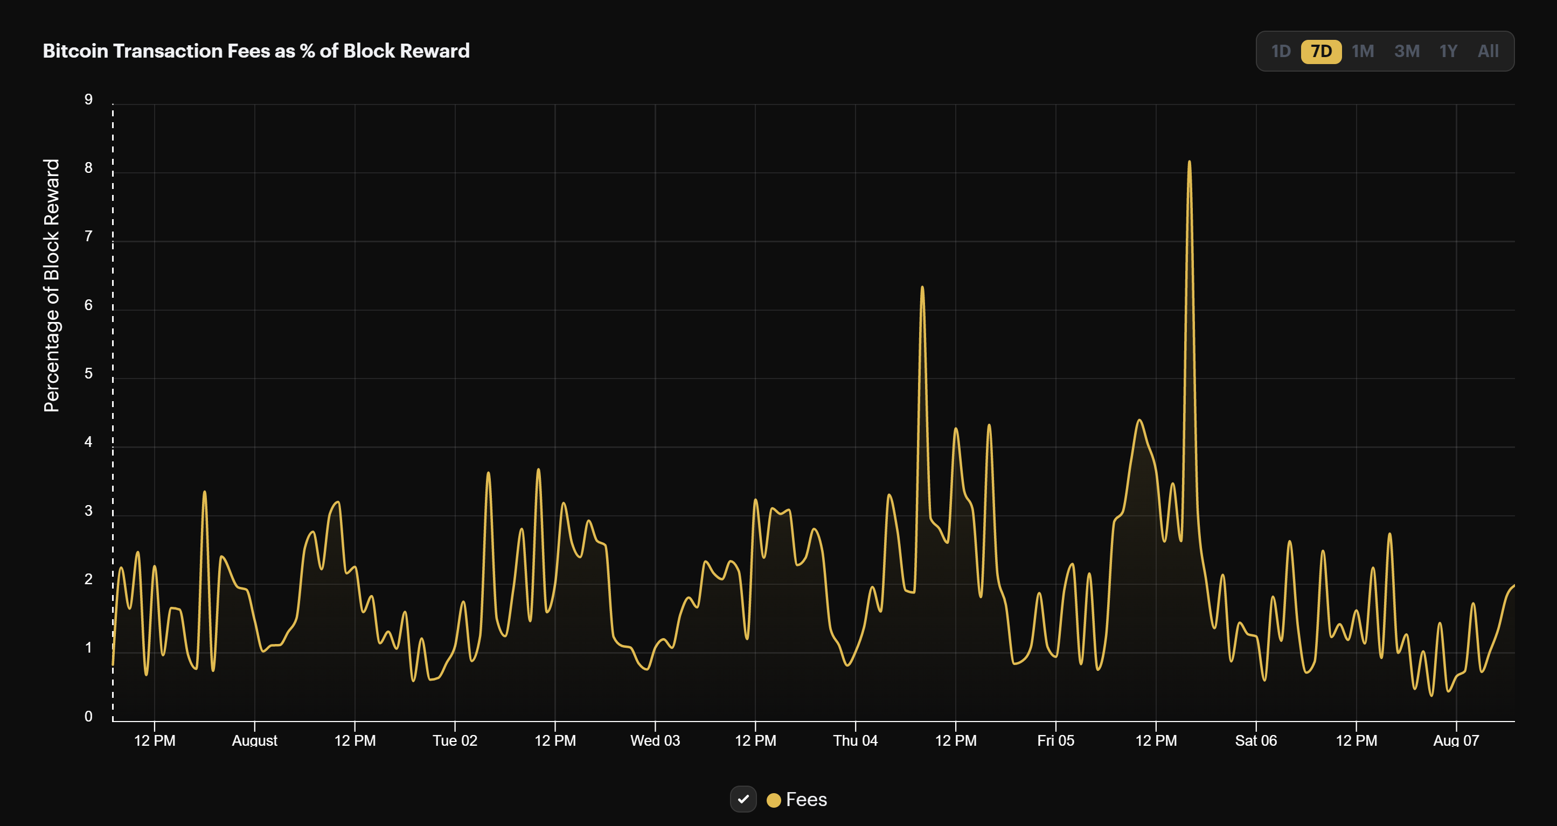This screenshot has width=1557, height=826.
Task: Click the Fees legend label
Action: pos(807,799)
